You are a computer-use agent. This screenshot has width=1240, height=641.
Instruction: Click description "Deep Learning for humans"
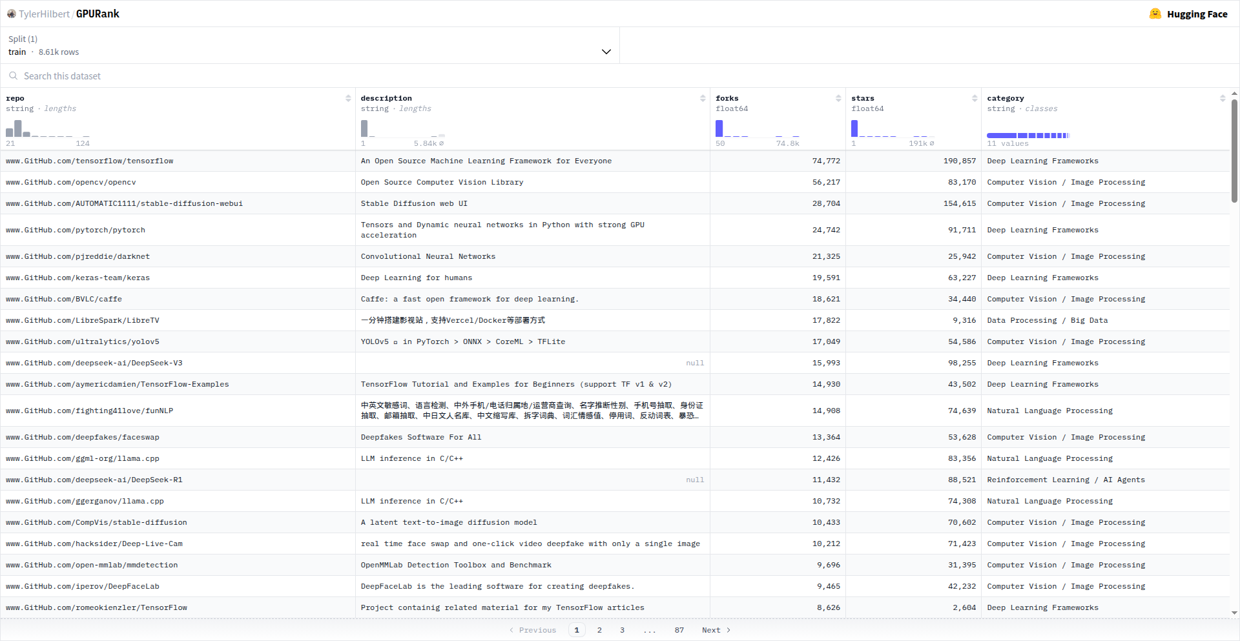417,278
